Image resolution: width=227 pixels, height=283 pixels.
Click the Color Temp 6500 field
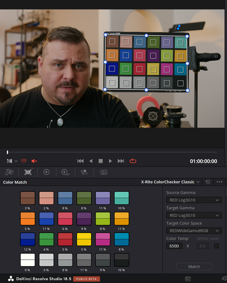coord(174,246)
